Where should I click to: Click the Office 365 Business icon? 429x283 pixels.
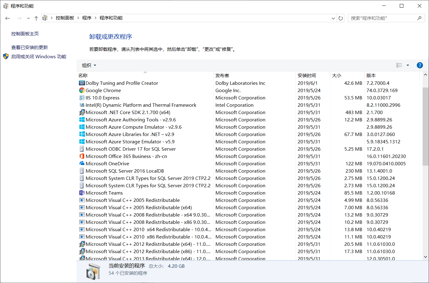click(x=82, y=156)
